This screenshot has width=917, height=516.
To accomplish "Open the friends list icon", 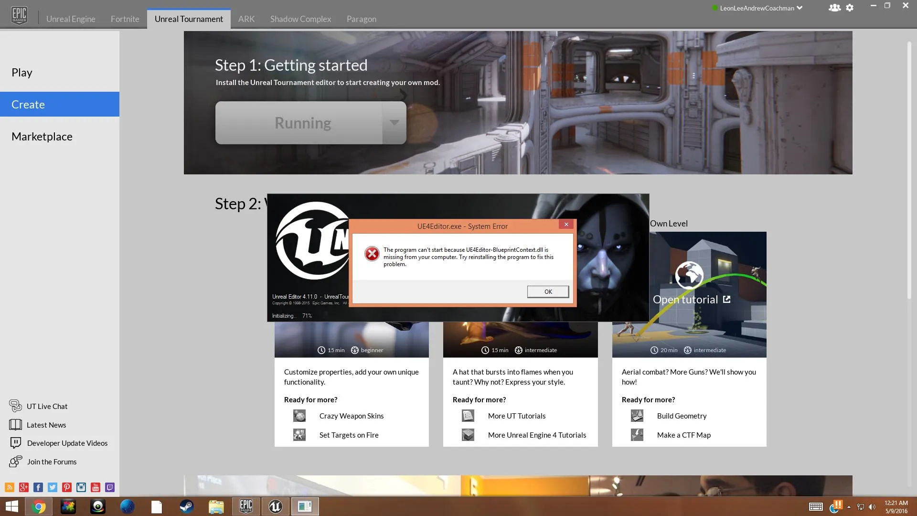I will pyautogui.click(x=834, y=8).
